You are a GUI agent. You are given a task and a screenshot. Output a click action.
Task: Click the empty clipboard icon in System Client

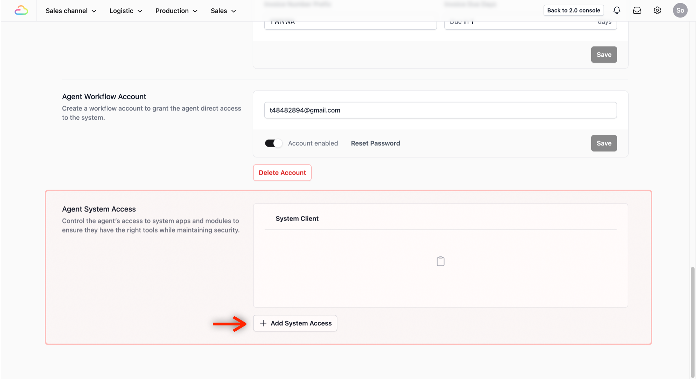tap(440, 261)
